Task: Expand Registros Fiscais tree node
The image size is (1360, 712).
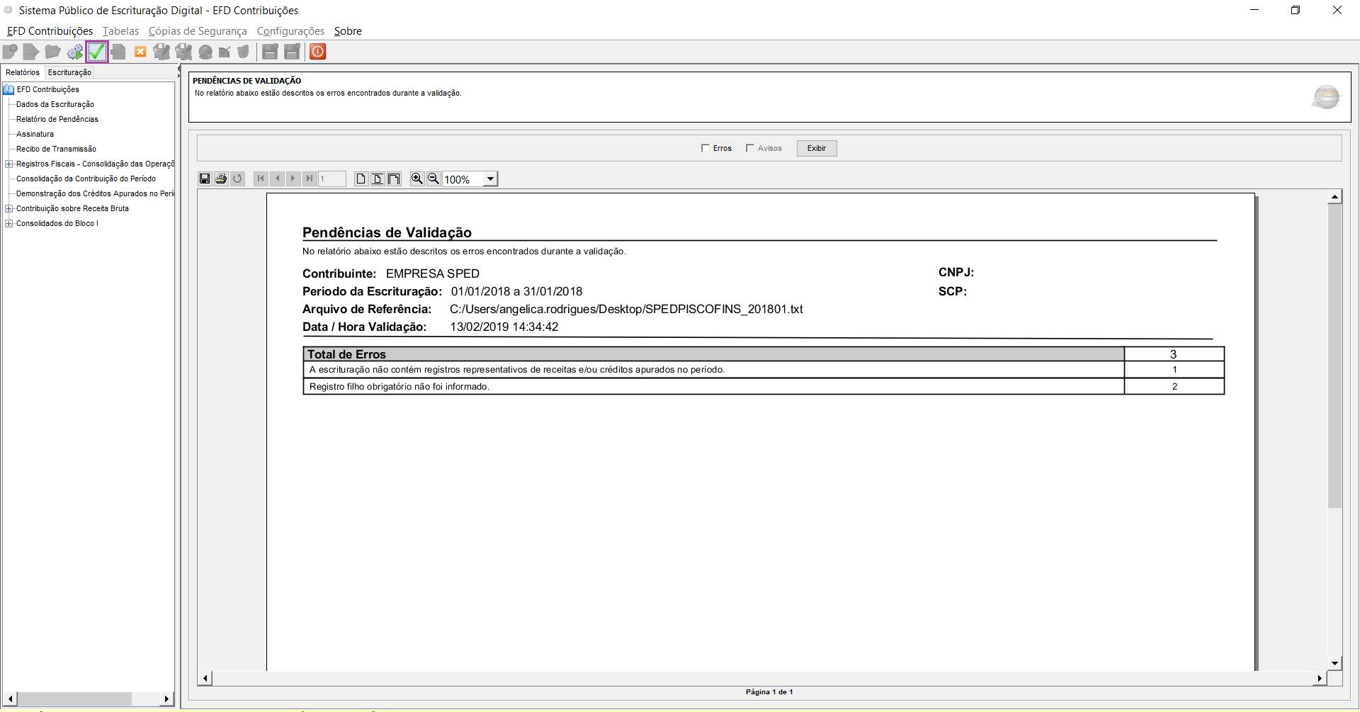Action: (x=9, y=164)
